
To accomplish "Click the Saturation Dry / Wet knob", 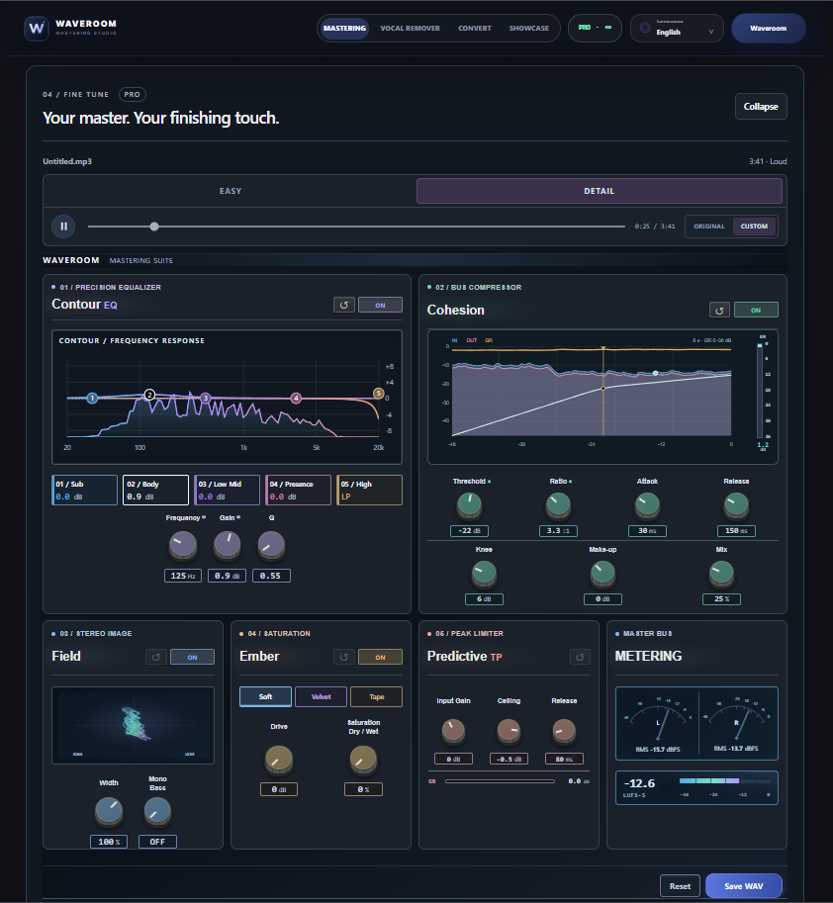I will point(363,759).
